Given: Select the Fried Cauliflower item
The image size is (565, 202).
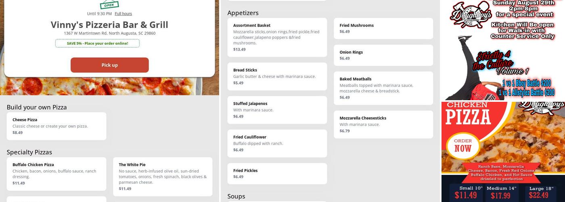Looking at the screenshot, I should (x=277, y=143).
